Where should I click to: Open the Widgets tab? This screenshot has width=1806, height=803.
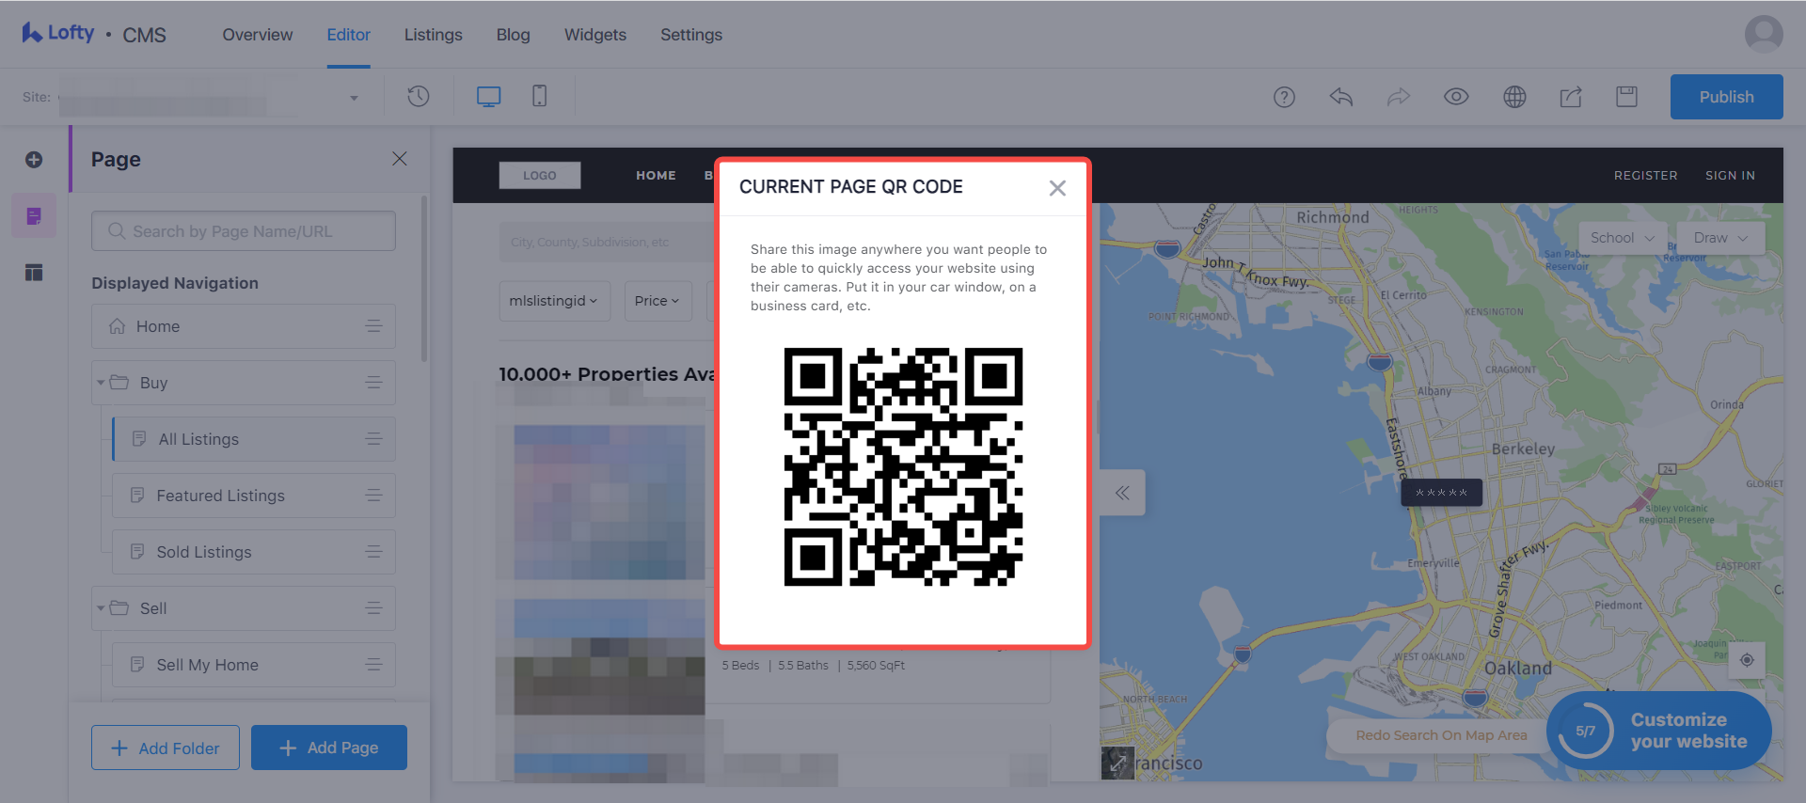tap(595, 35)
